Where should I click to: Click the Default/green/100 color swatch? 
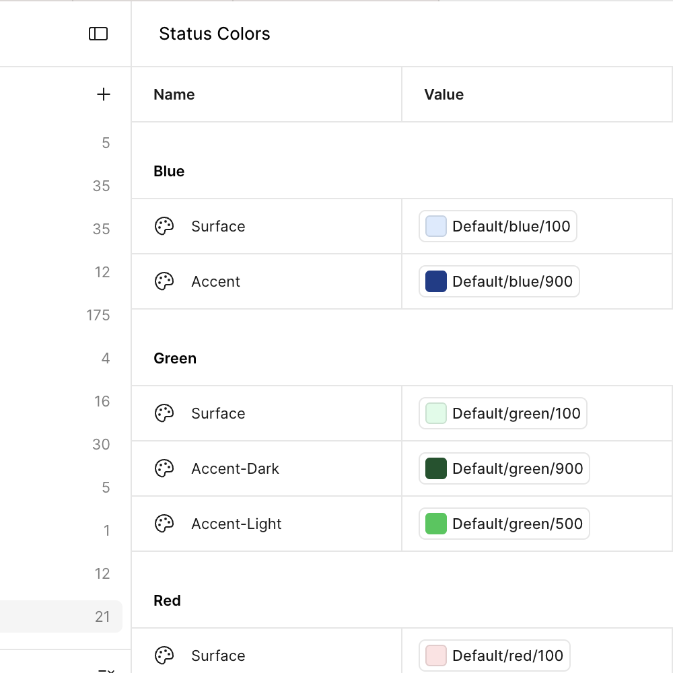pos(436,413)
